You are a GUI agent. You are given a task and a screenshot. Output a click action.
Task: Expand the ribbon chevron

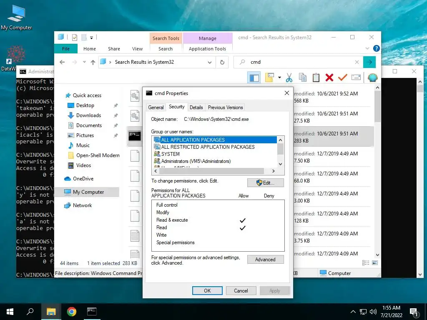(367, 48)
